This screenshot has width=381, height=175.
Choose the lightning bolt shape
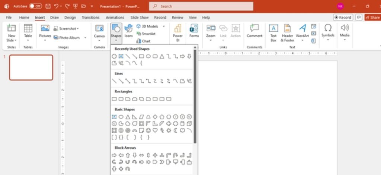tap(162, 131)
